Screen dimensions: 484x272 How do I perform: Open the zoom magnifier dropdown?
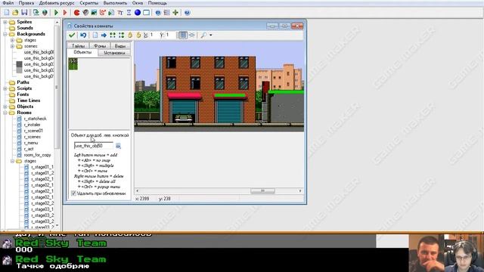211,36
